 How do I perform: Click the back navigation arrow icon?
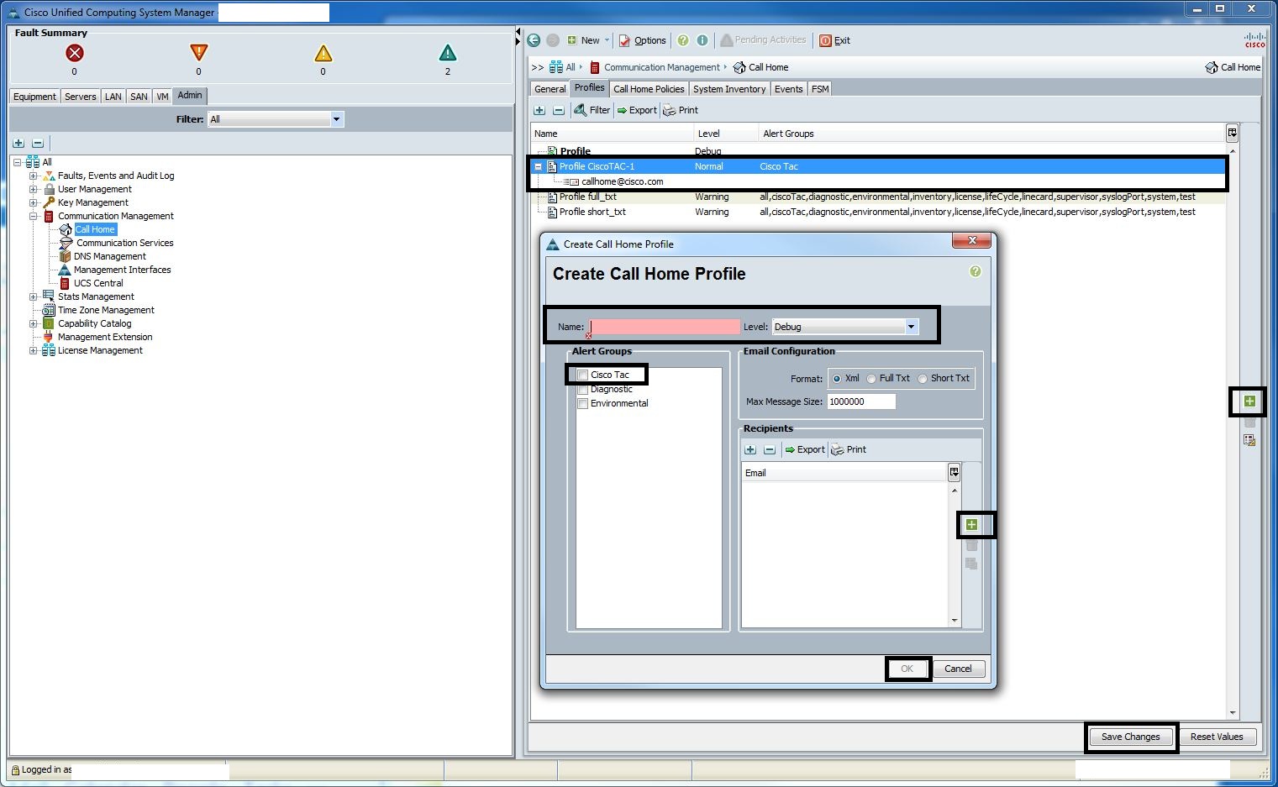pos(534,40)
